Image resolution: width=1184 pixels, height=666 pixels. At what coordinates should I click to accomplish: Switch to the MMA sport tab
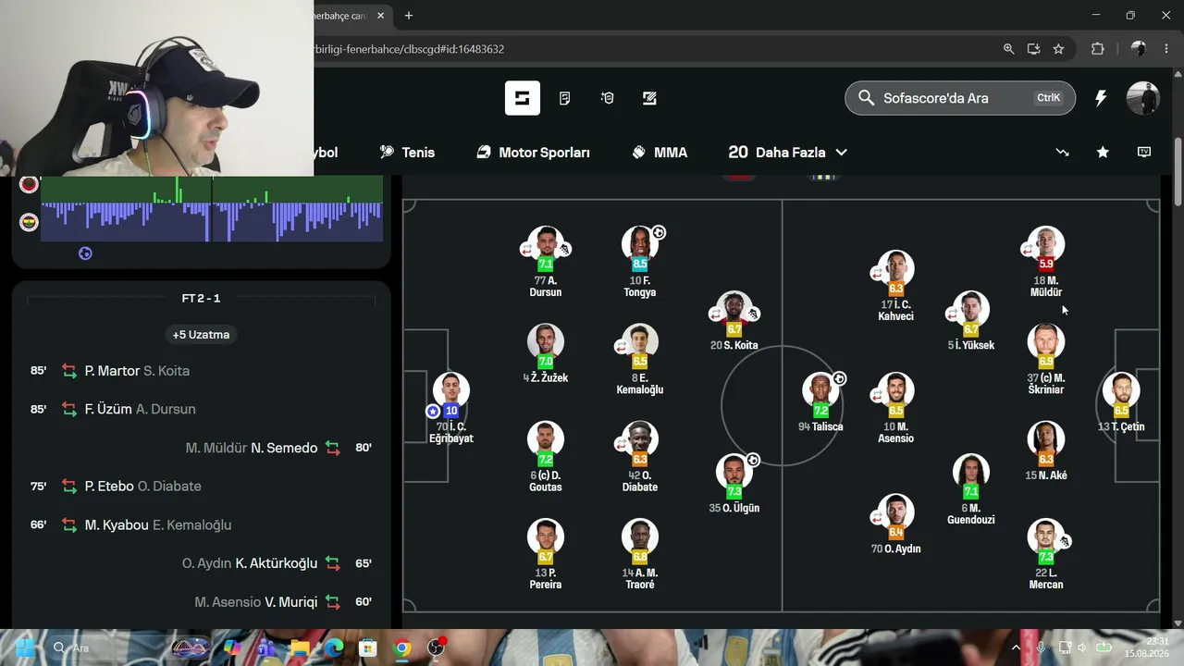pos(660,153)
